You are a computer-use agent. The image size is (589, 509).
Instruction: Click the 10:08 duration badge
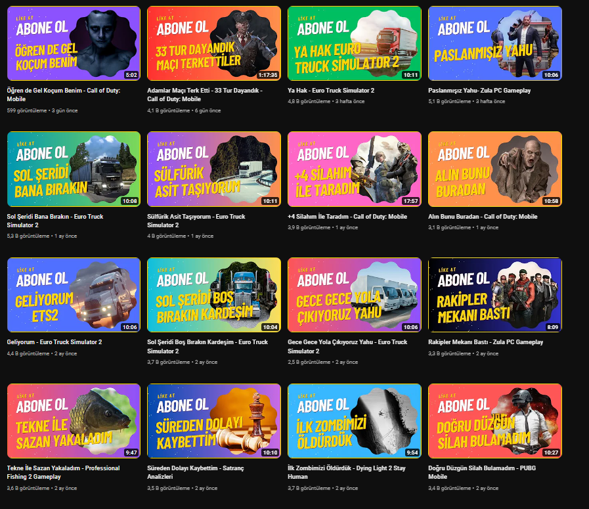coord(129,201)
